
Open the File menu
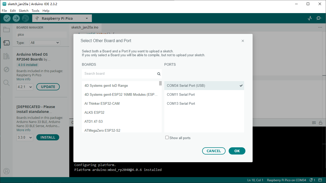[x=4, y=11]
